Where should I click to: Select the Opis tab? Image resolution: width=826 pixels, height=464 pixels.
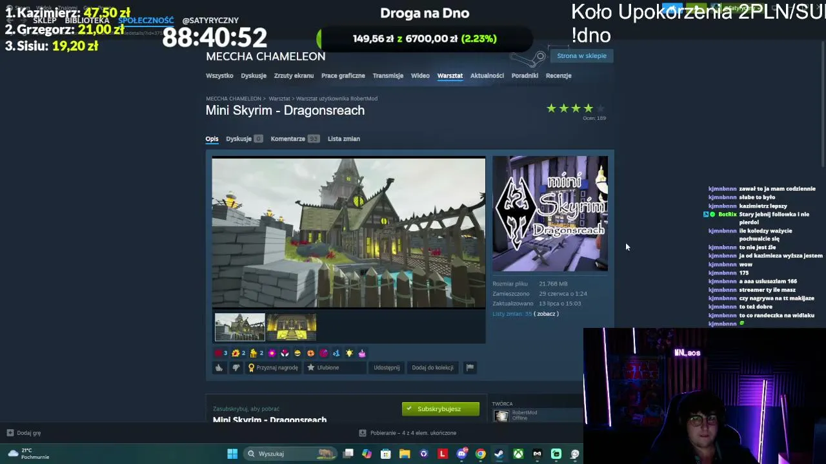click(212, 139)
